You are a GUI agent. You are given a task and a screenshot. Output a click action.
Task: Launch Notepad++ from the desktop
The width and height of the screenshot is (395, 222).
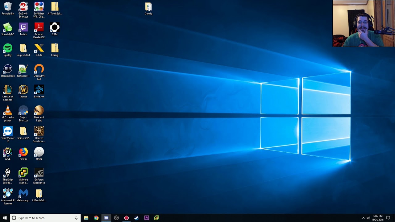coord(23,71)
